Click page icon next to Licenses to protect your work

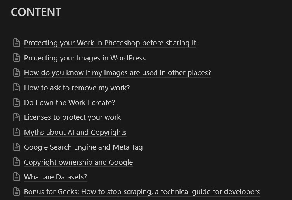16,117
